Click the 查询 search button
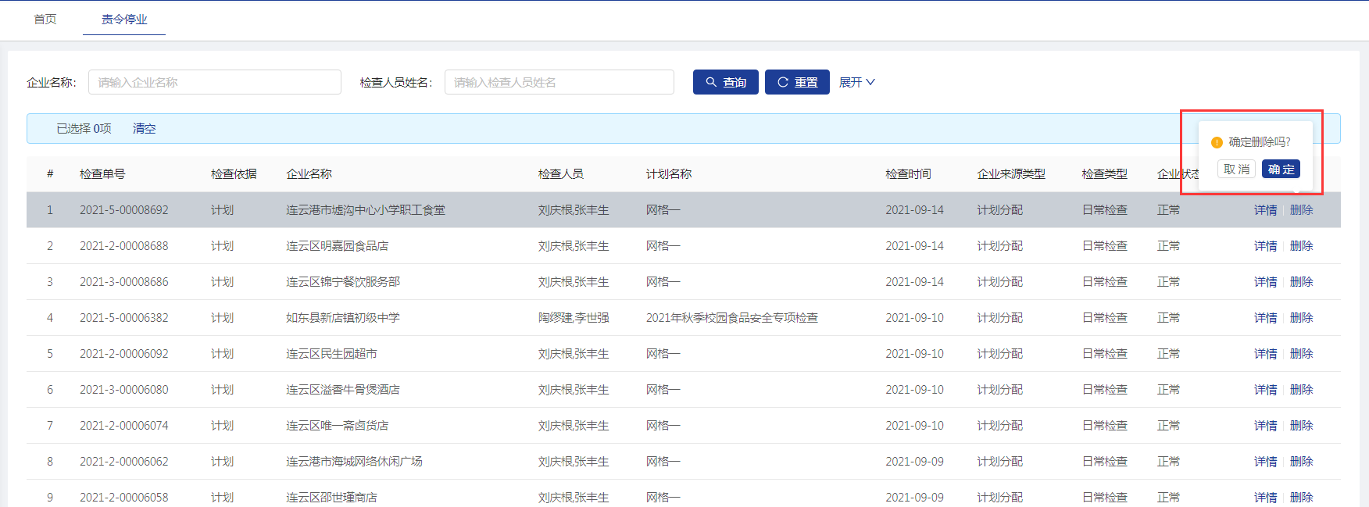Screen dimensions: 1369x507 coord(725,82)
